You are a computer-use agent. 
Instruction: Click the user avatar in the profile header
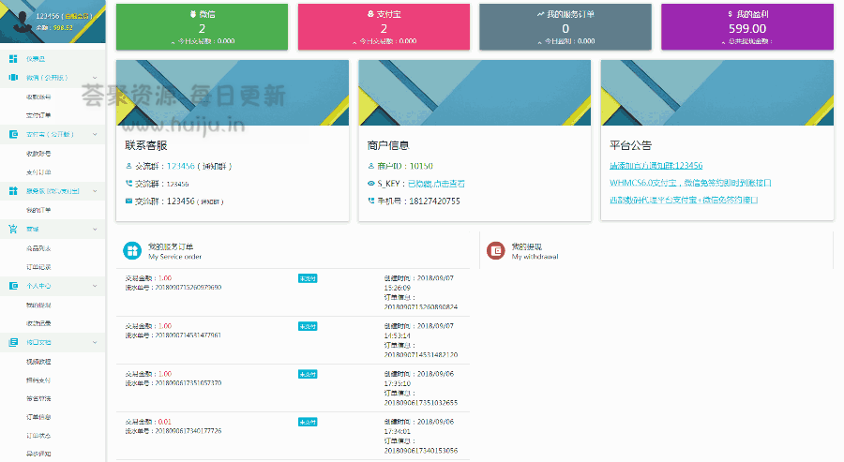tap(22, 22)
